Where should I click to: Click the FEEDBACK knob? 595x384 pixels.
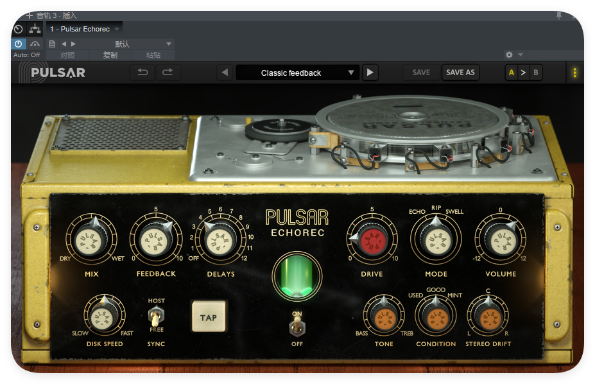point(155,240)
